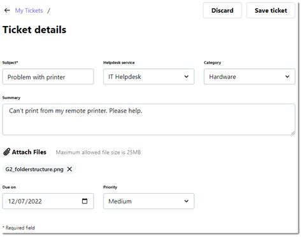The width and height of the screenshot is (302, 237).
Task: Save the ticket
Action: click(271, 10)
